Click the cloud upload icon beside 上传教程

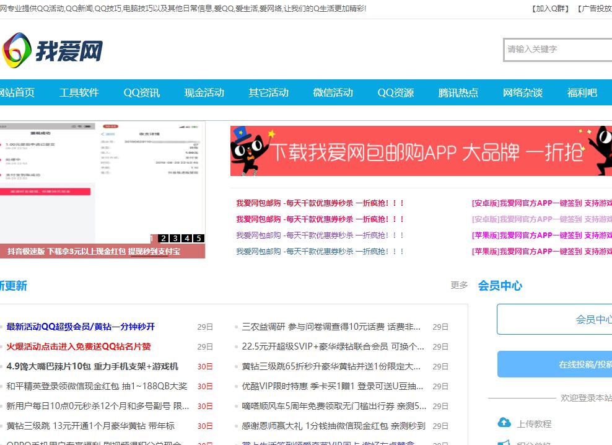point(504,423)
